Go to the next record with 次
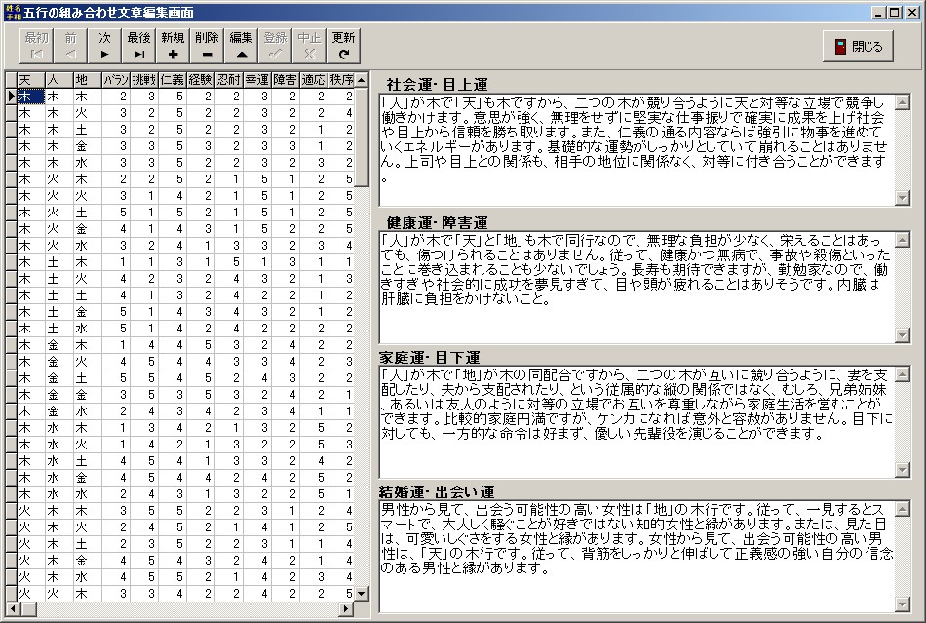 point(104,46)
